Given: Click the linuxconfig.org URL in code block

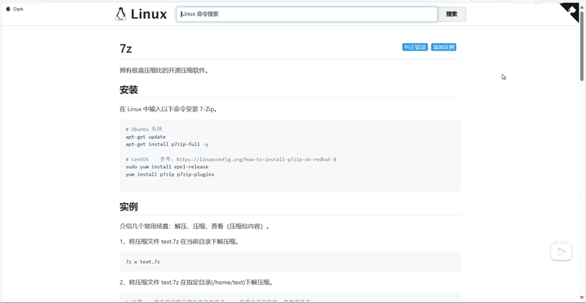Looking at the screenshot, I should [x=256, y=159].
